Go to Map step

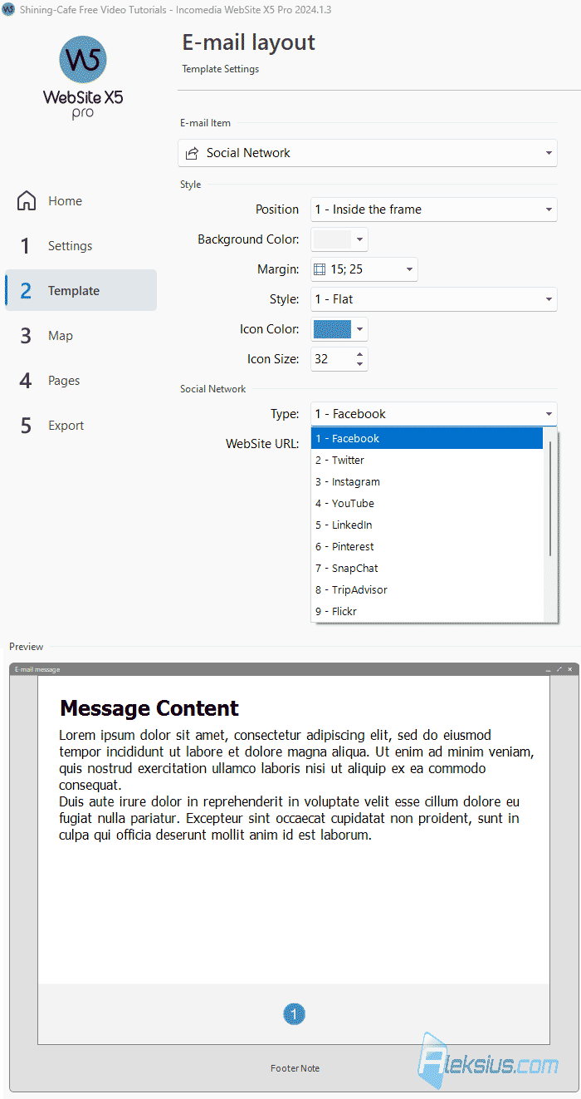click(x=81, y=336)
